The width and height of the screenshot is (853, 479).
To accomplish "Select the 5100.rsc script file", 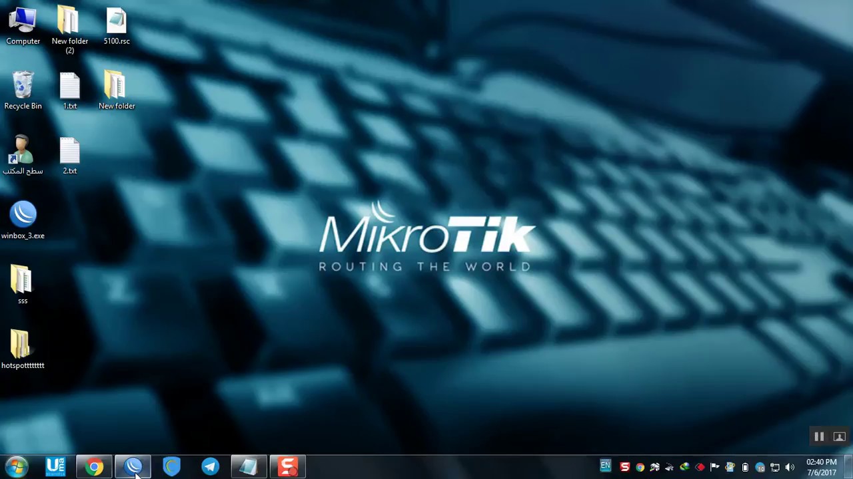I will coord(116,27).
